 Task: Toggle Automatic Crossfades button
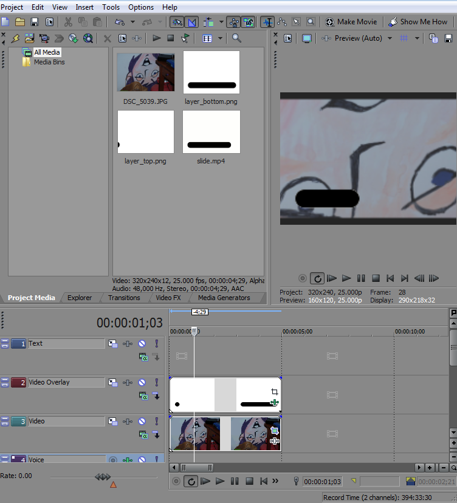point(192,22)
